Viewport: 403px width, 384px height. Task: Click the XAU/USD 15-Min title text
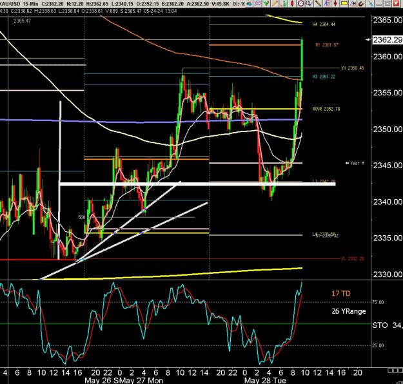(x=19, y=4)
